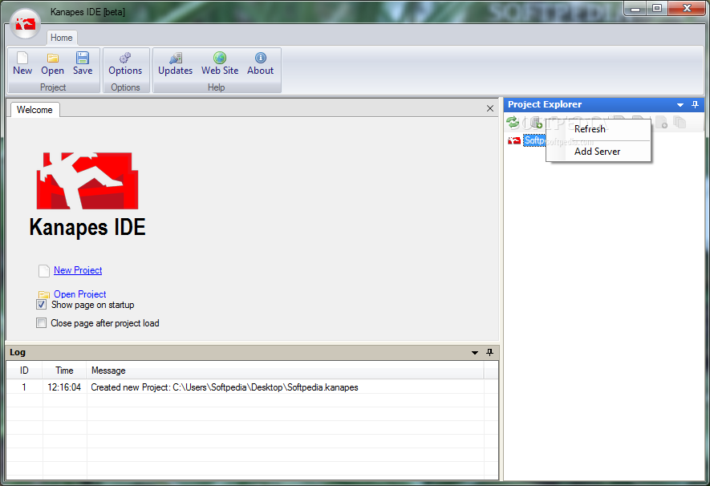Click green Refresh icon in Project Explorer toolbar
The image size is (710, 486).
513,122
